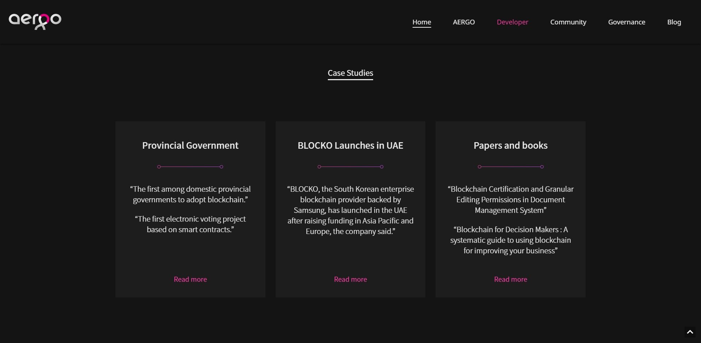Click the Papers and books card title

(510, 145)
